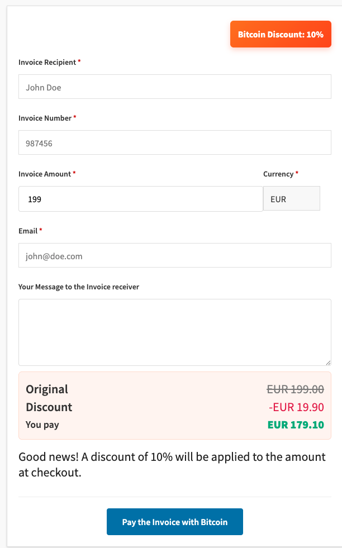Select the Invoice Amount field showing 199
The width and height of the screenshot is (342, 548).
140,199
